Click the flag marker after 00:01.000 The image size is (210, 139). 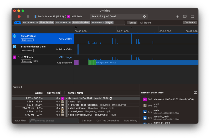(x=131, y=28)
